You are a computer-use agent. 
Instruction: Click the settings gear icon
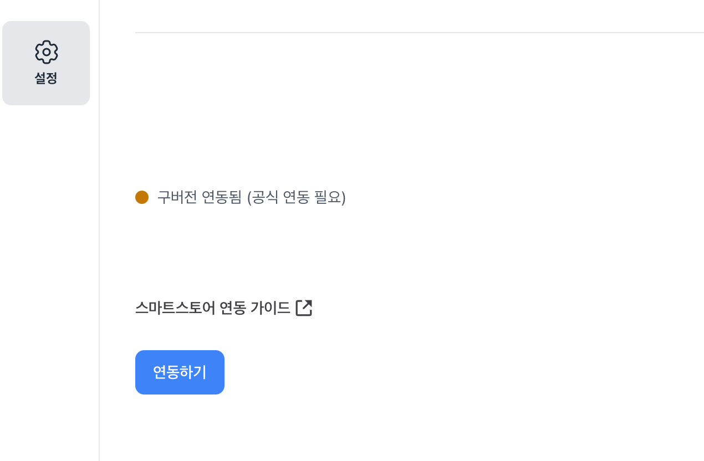(47, 52)
